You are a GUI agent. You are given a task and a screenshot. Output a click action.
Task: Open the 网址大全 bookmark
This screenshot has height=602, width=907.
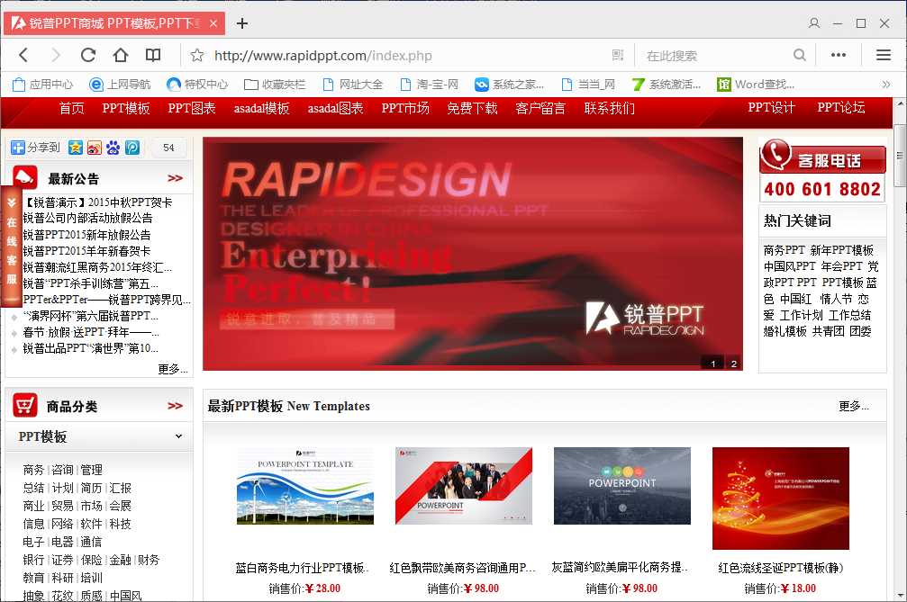tap(353, 85)
